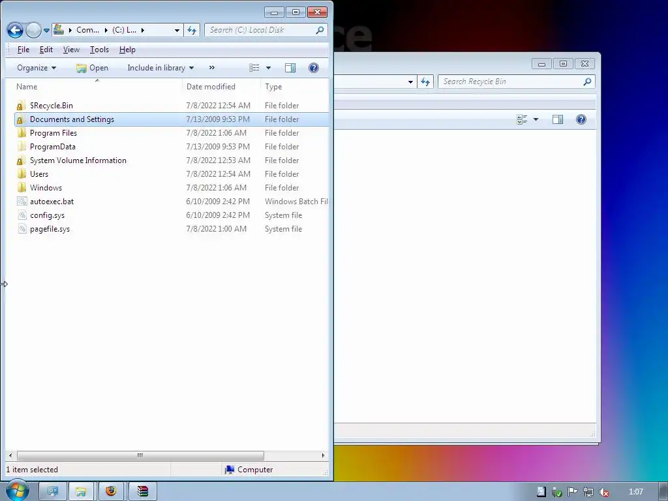Image resolution: width=668 pixels, height=501 pixels.
Task: Open Action Center flag in the tray
Action: pos(573,492)
